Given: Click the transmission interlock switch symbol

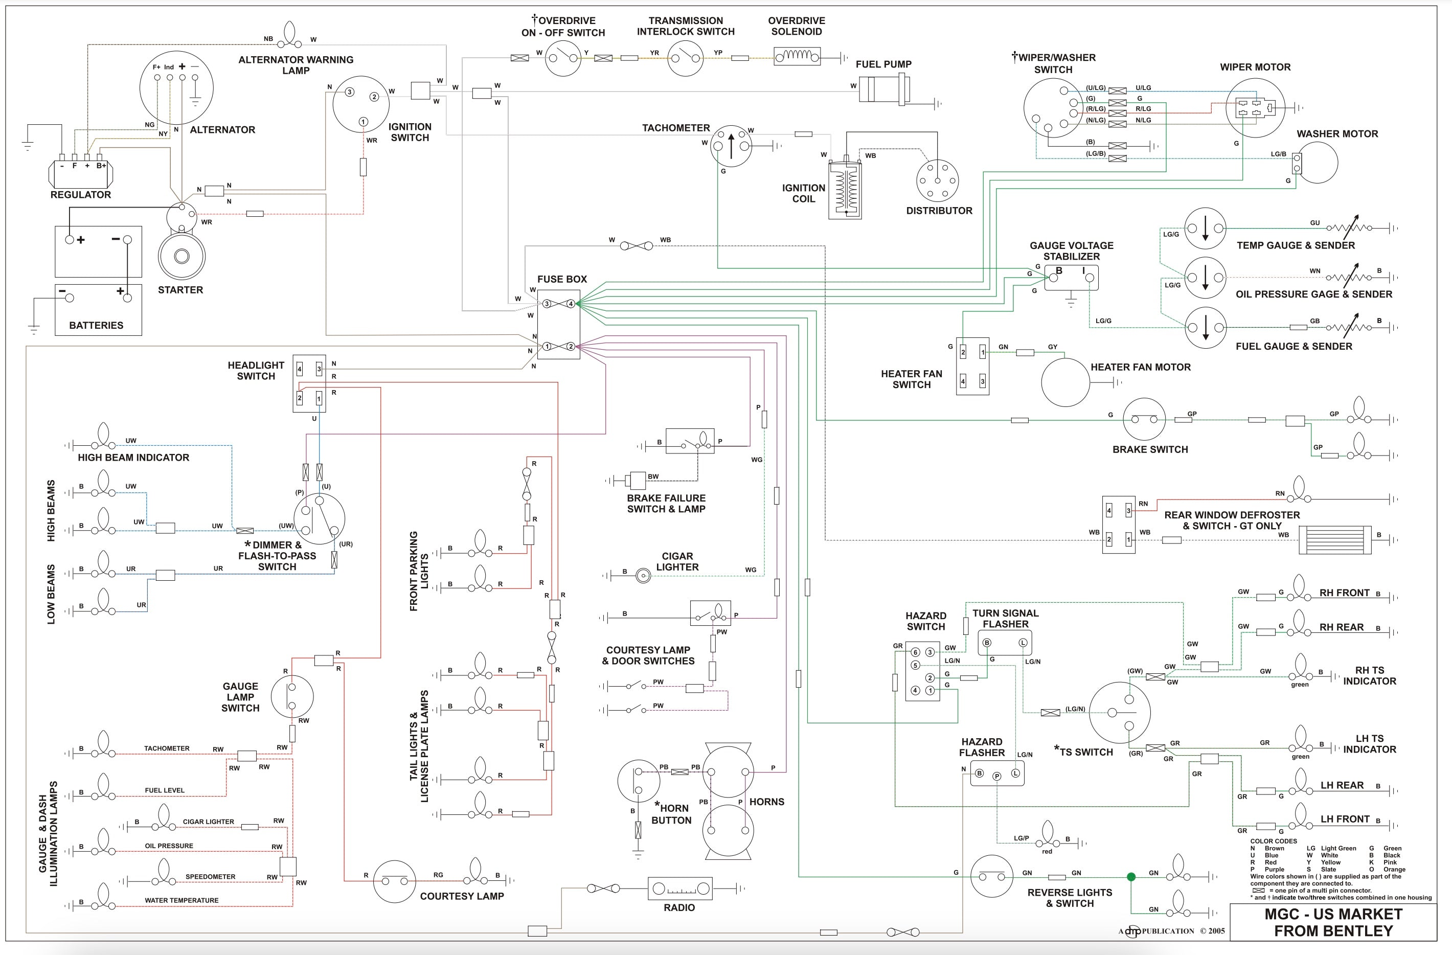Looking at the screenshot, I should (686, 58).
